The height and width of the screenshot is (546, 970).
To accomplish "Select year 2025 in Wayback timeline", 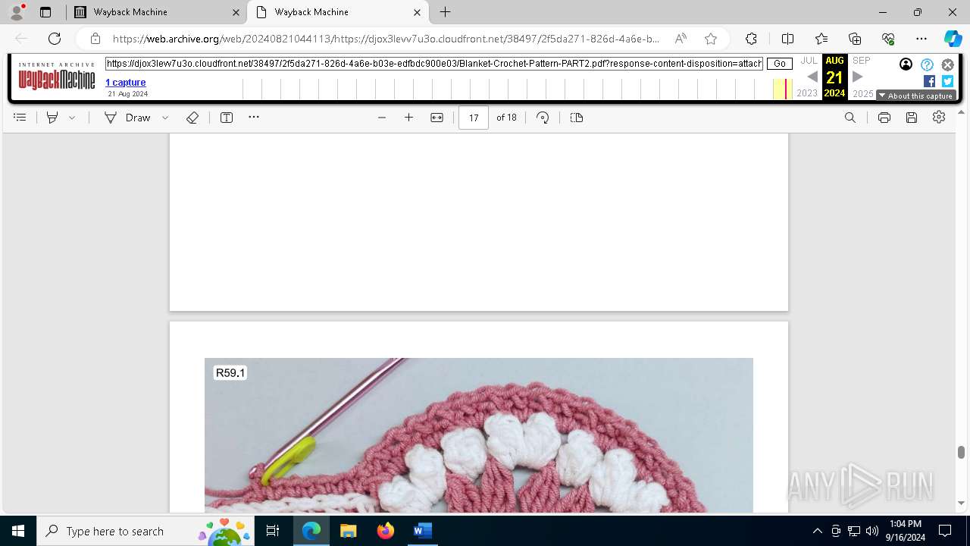I will click(863, 93).
